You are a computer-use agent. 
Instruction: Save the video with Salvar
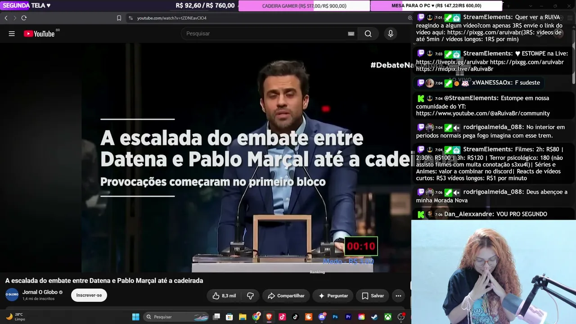pyautogui.click(x=373, y=296)
